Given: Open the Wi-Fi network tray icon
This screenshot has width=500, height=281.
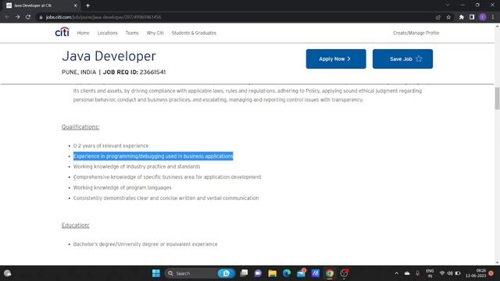Looking at the screenshot, I should pos(442,273).
